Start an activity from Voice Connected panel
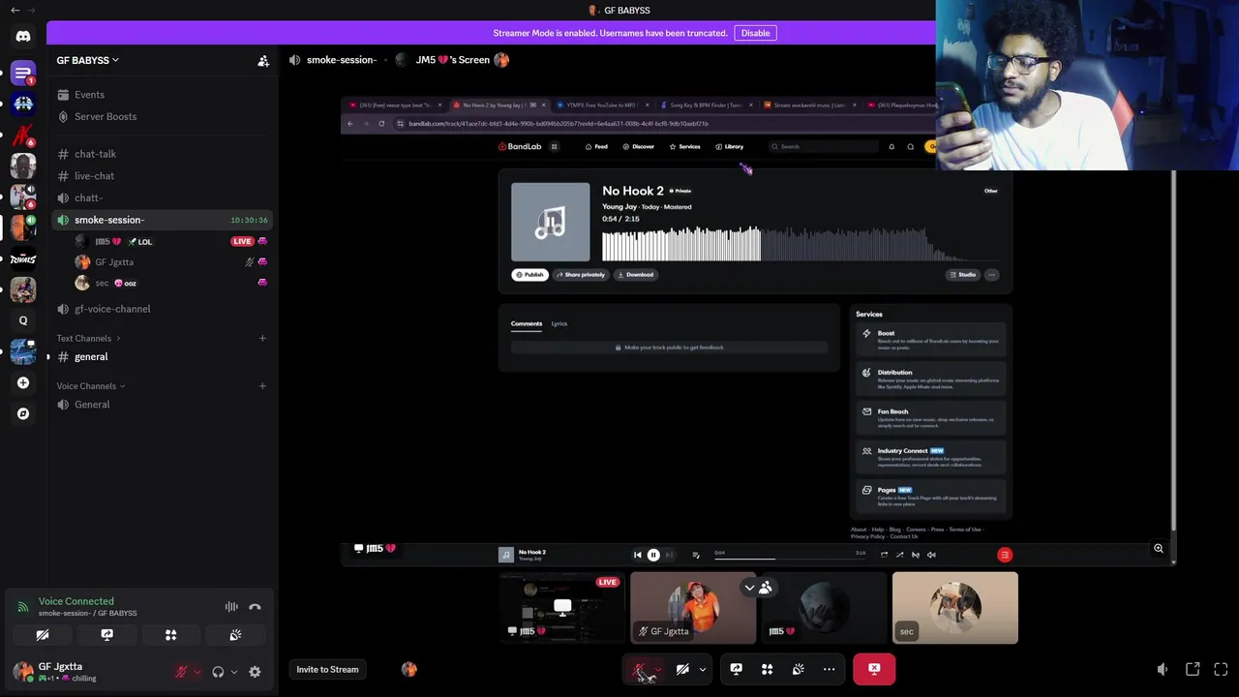Image resolution: width=1239 pixels, height=697 pixels. click(x=170, y=635)
